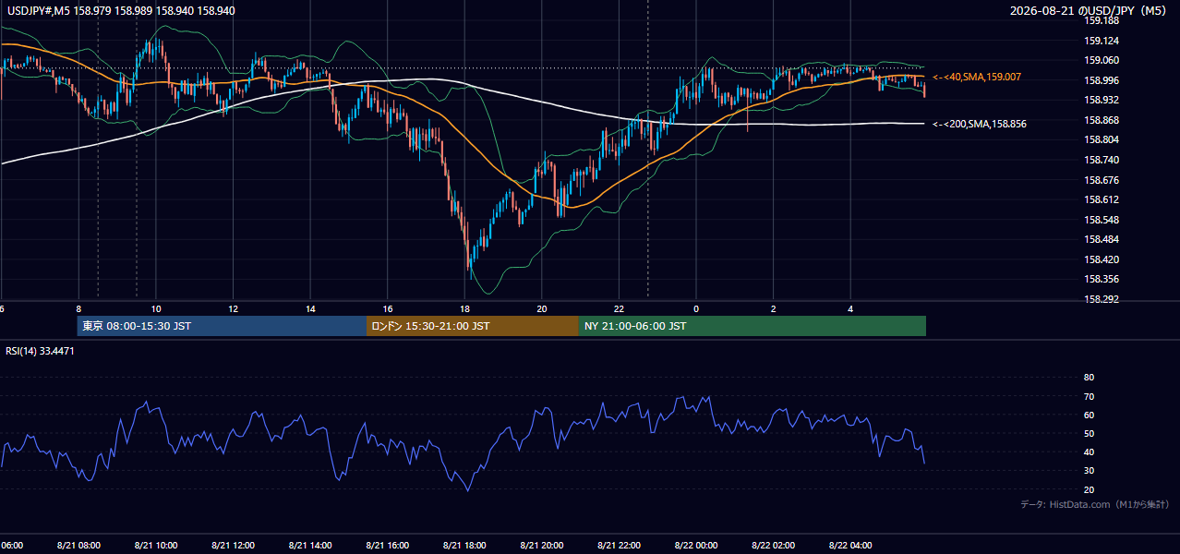Click bottom timeline label 8/21 18:00
The image size is (1180, 554).
click(x=464, y=546)
